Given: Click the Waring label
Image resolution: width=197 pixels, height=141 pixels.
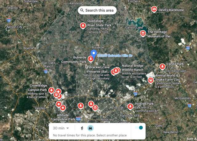Looking at the screenshot, I should click(13, 8).
